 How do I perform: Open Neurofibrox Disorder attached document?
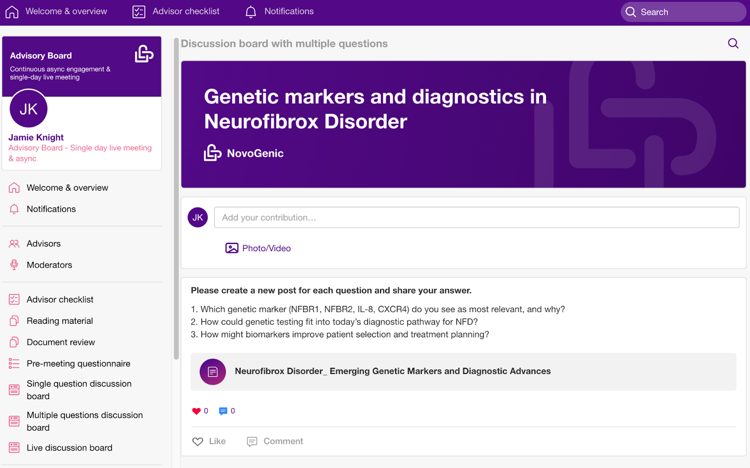pos(464,372)
